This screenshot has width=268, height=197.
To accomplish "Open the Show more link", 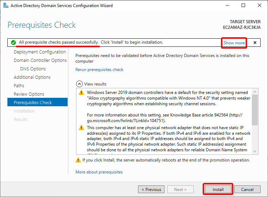I will (x=234, y=43).
